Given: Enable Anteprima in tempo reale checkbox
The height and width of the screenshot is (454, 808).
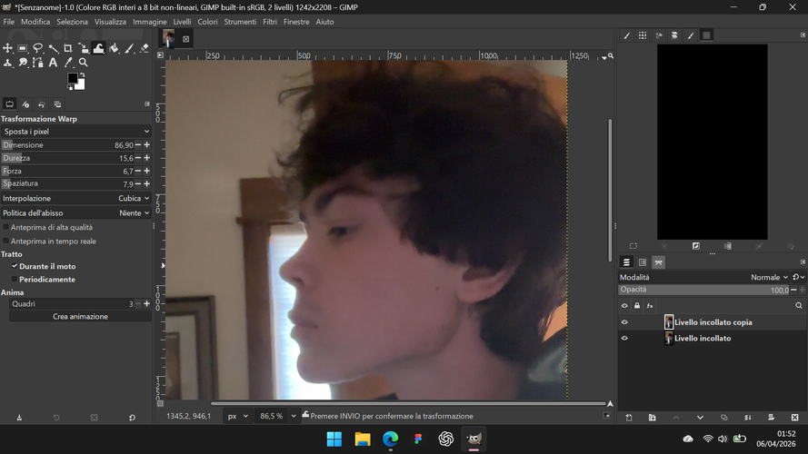Looking at the screenshot, I should click(x=6, y=241).
